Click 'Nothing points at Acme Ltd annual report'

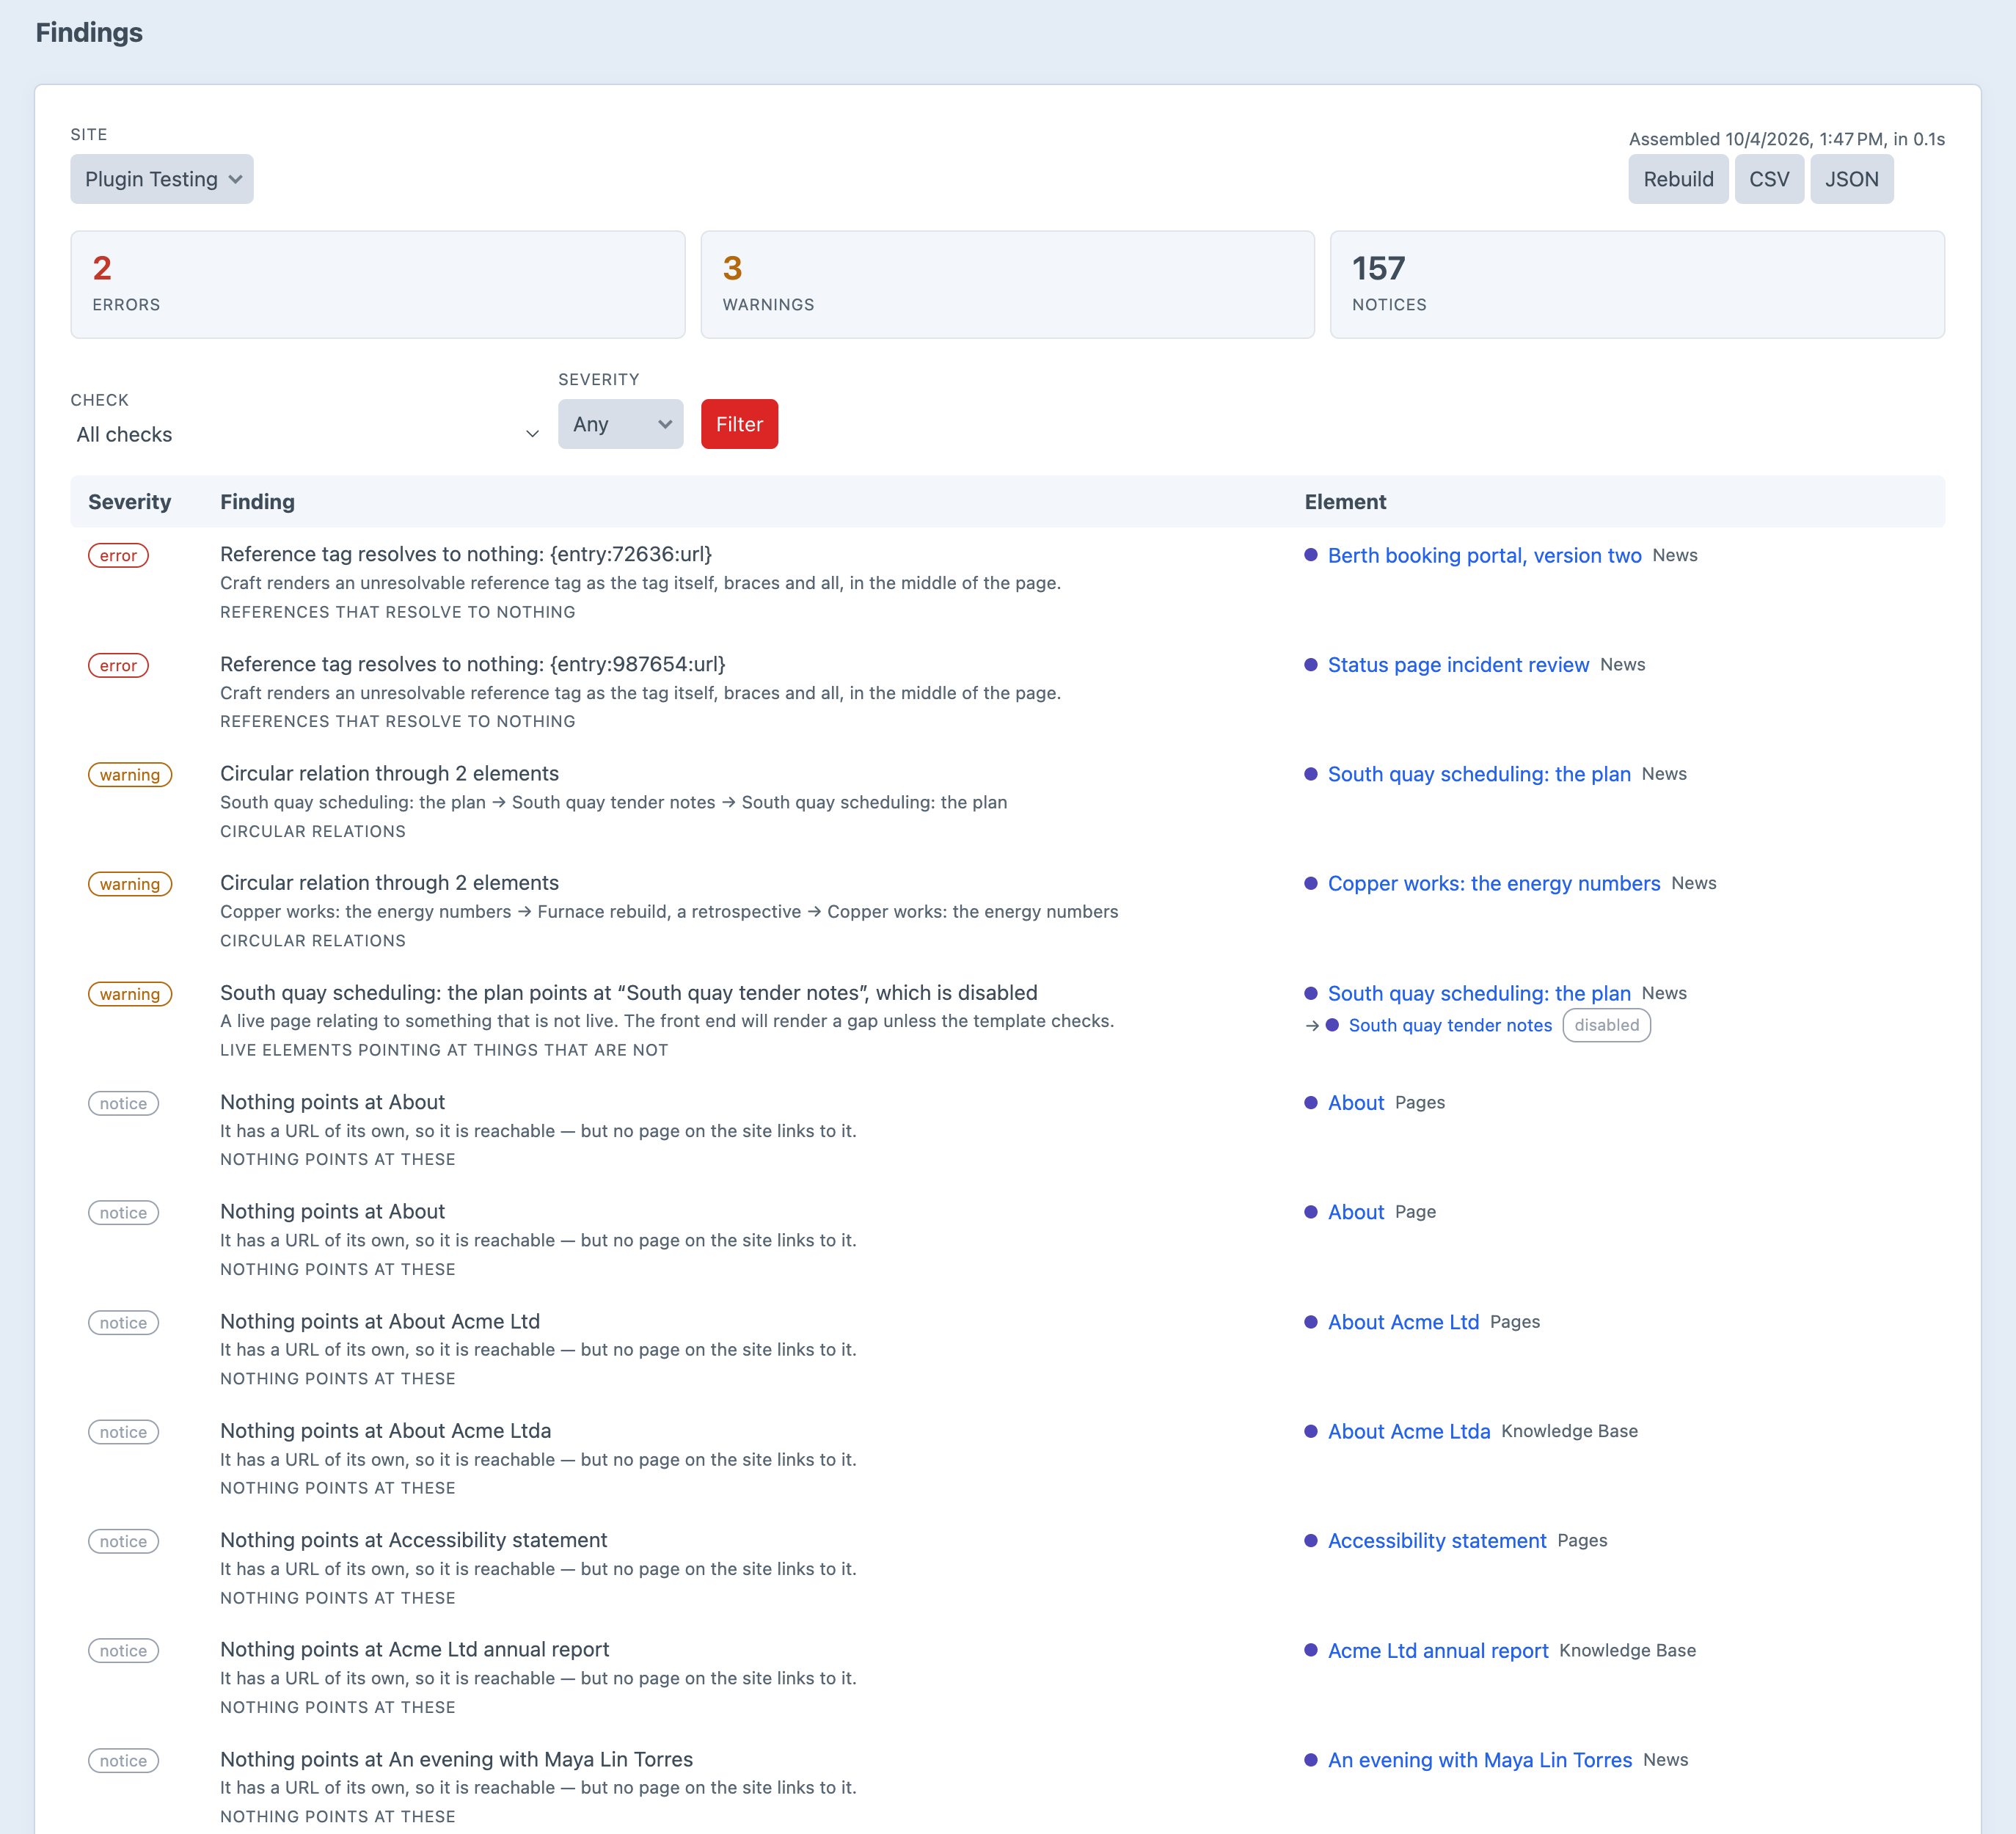pos(414,1649)
